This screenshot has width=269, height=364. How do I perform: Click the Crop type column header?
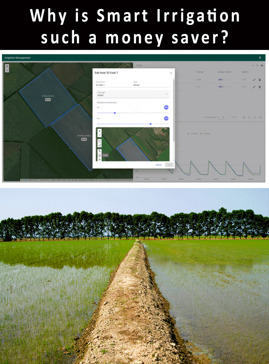(200, 72)
